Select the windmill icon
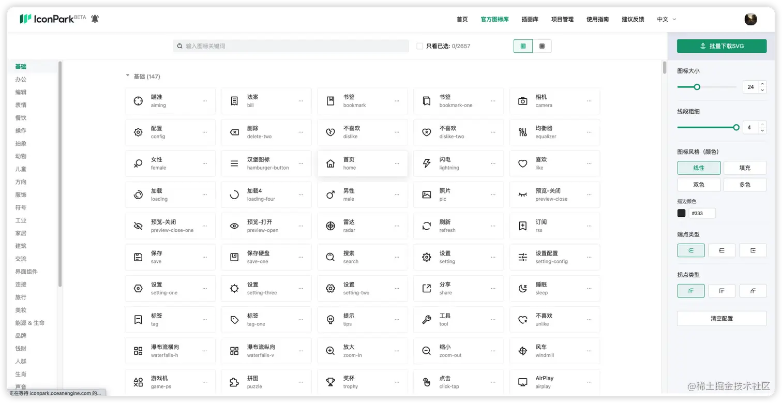 point(523,351)
